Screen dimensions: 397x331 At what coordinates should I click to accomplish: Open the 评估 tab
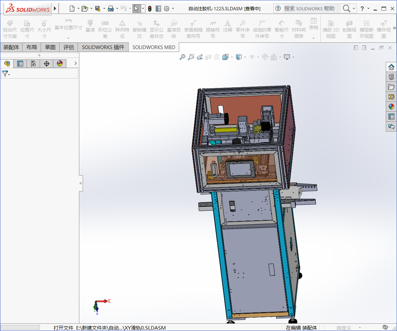point(69,47)
